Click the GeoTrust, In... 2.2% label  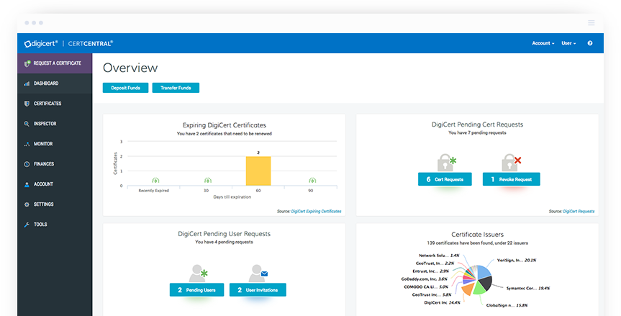435,263
